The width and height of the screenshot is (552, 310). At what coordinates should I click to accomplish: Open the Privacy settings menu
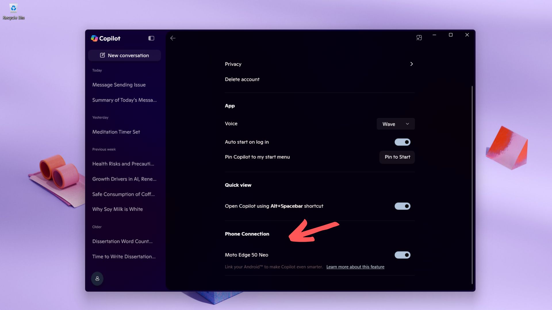(x=319, y=64)
